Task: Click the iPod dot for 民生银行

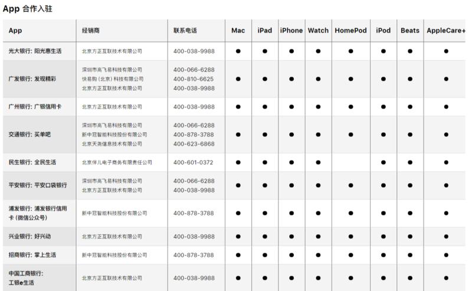Action: coord(383,162)
